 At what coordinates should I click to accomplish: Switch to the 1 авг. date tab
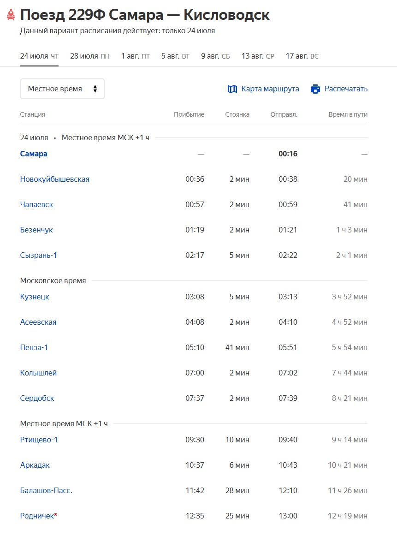135,56
